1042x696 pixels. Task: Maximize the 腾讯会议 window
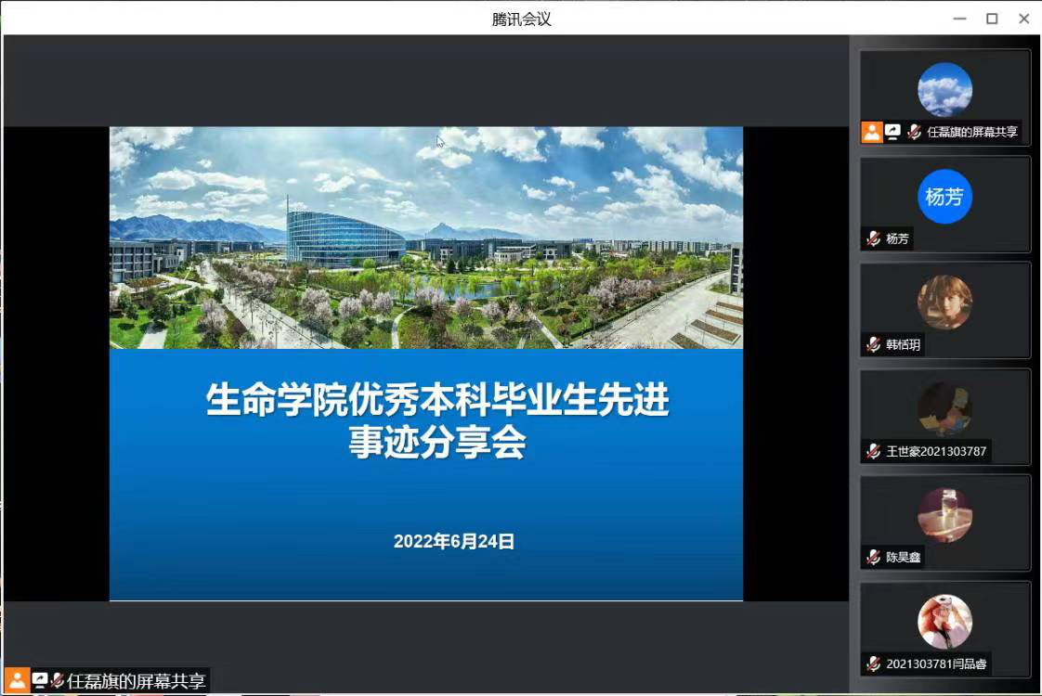(992, 19)
